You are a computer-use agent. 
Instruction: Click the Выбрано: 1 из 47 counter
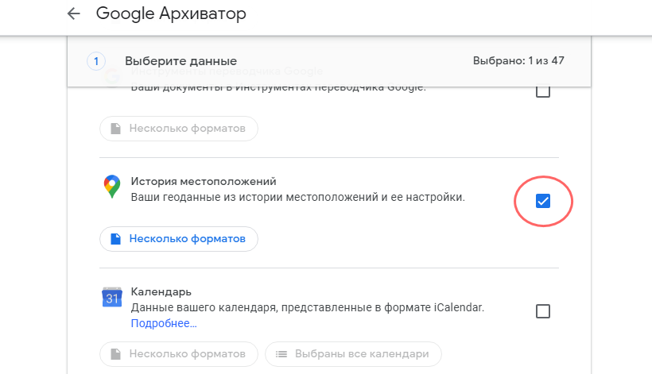[x=518, y=60]
